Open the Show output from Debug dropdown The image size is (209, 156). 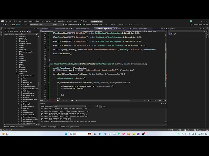[70, 106]
